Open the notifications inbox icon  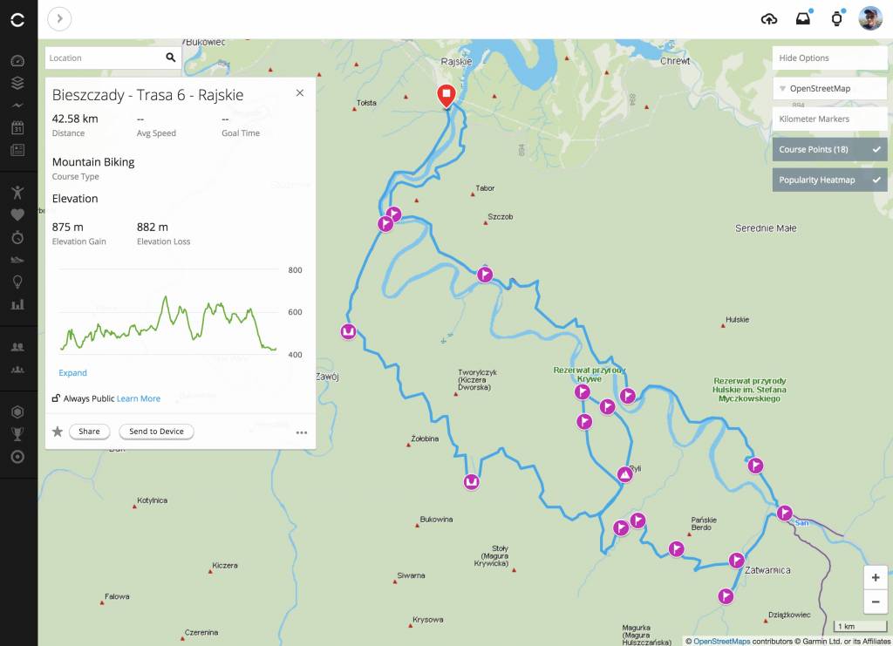point(803,19)
